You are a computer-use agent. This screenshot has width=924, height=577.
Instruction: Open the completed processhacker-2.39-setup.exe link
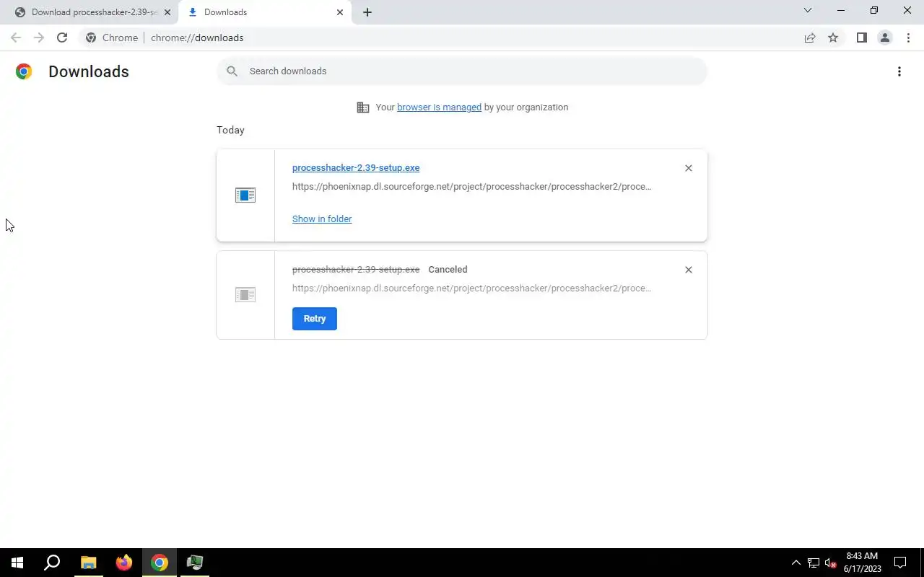point(356,167)
